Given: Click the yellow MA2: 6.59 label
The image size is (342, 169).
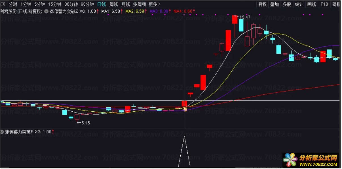Looking at the screenshot, I should [135, 11].
